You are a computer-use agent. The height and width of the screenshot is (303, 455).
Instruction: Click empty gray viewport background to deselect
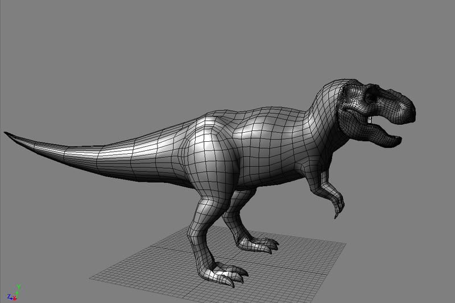coord(85,57)
